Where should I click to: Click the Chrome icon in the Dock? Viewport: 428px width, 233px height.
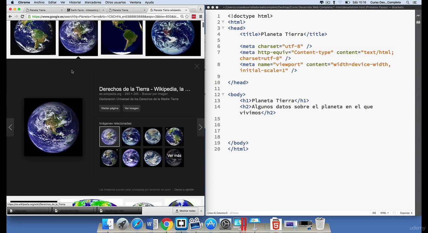pyautogui.click(x=166, y=224)
